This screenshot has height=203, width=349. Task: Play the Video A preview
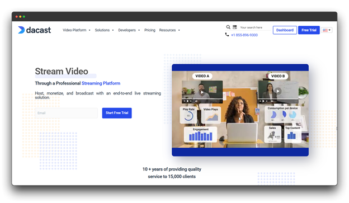tap(202, 92)
